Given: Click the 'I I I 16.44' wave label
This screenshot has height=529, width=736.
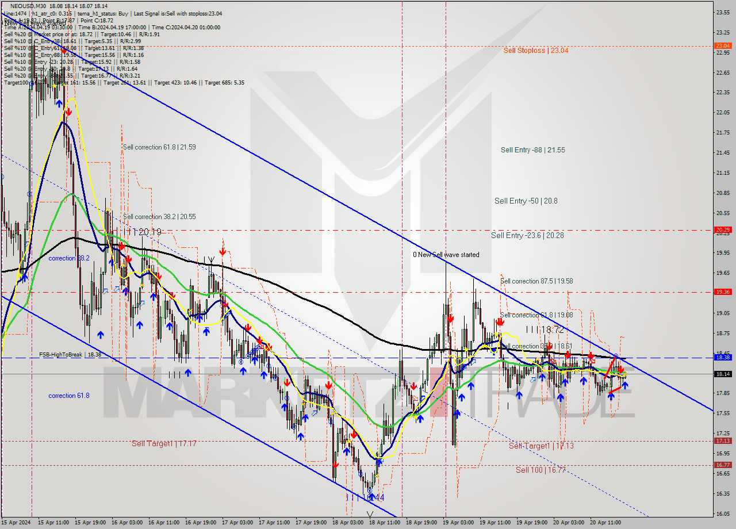Looking at the screenshot, I should coord(366,498).
